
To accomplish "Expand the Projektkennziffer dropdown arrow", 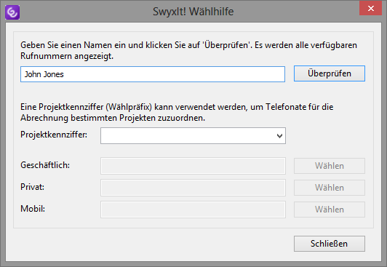I will pyautogui.click(x=279, y=136).
